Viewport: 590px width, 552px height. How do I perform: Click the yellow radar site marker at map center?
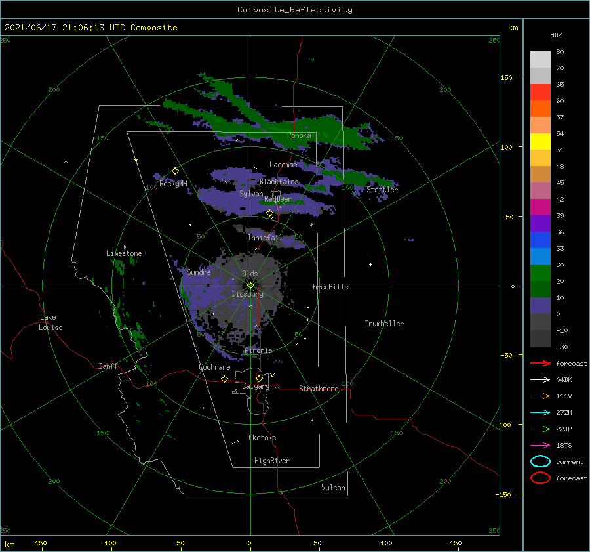pos(250,286)
